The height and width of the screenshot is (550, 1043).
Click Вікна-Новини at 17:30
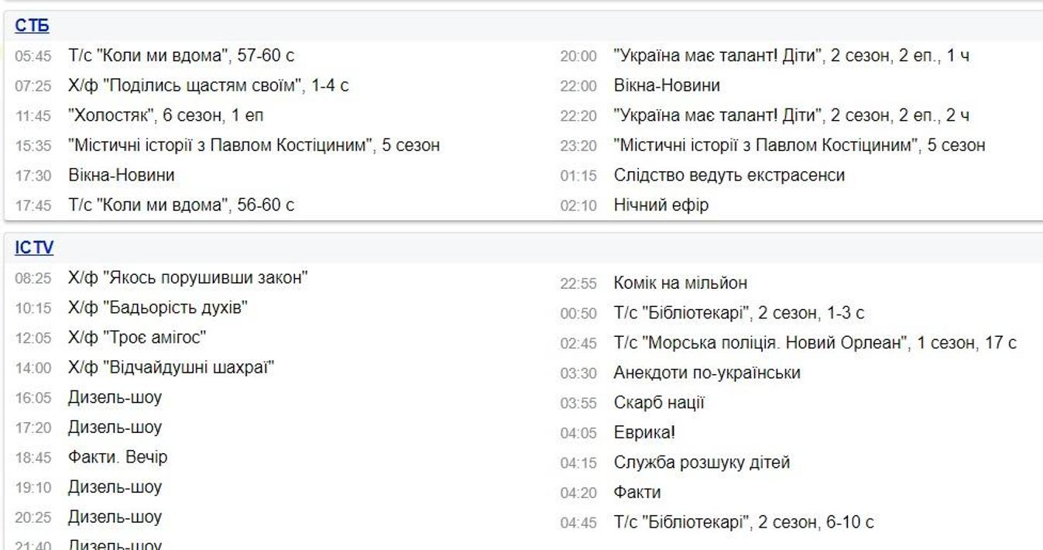tap(122, 175)
